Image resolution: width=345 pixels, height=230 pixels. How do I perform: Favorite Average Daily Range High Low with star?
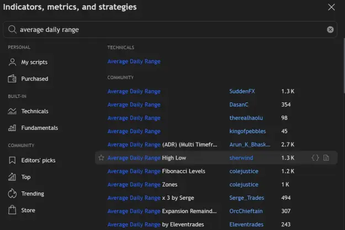[101, 158]
